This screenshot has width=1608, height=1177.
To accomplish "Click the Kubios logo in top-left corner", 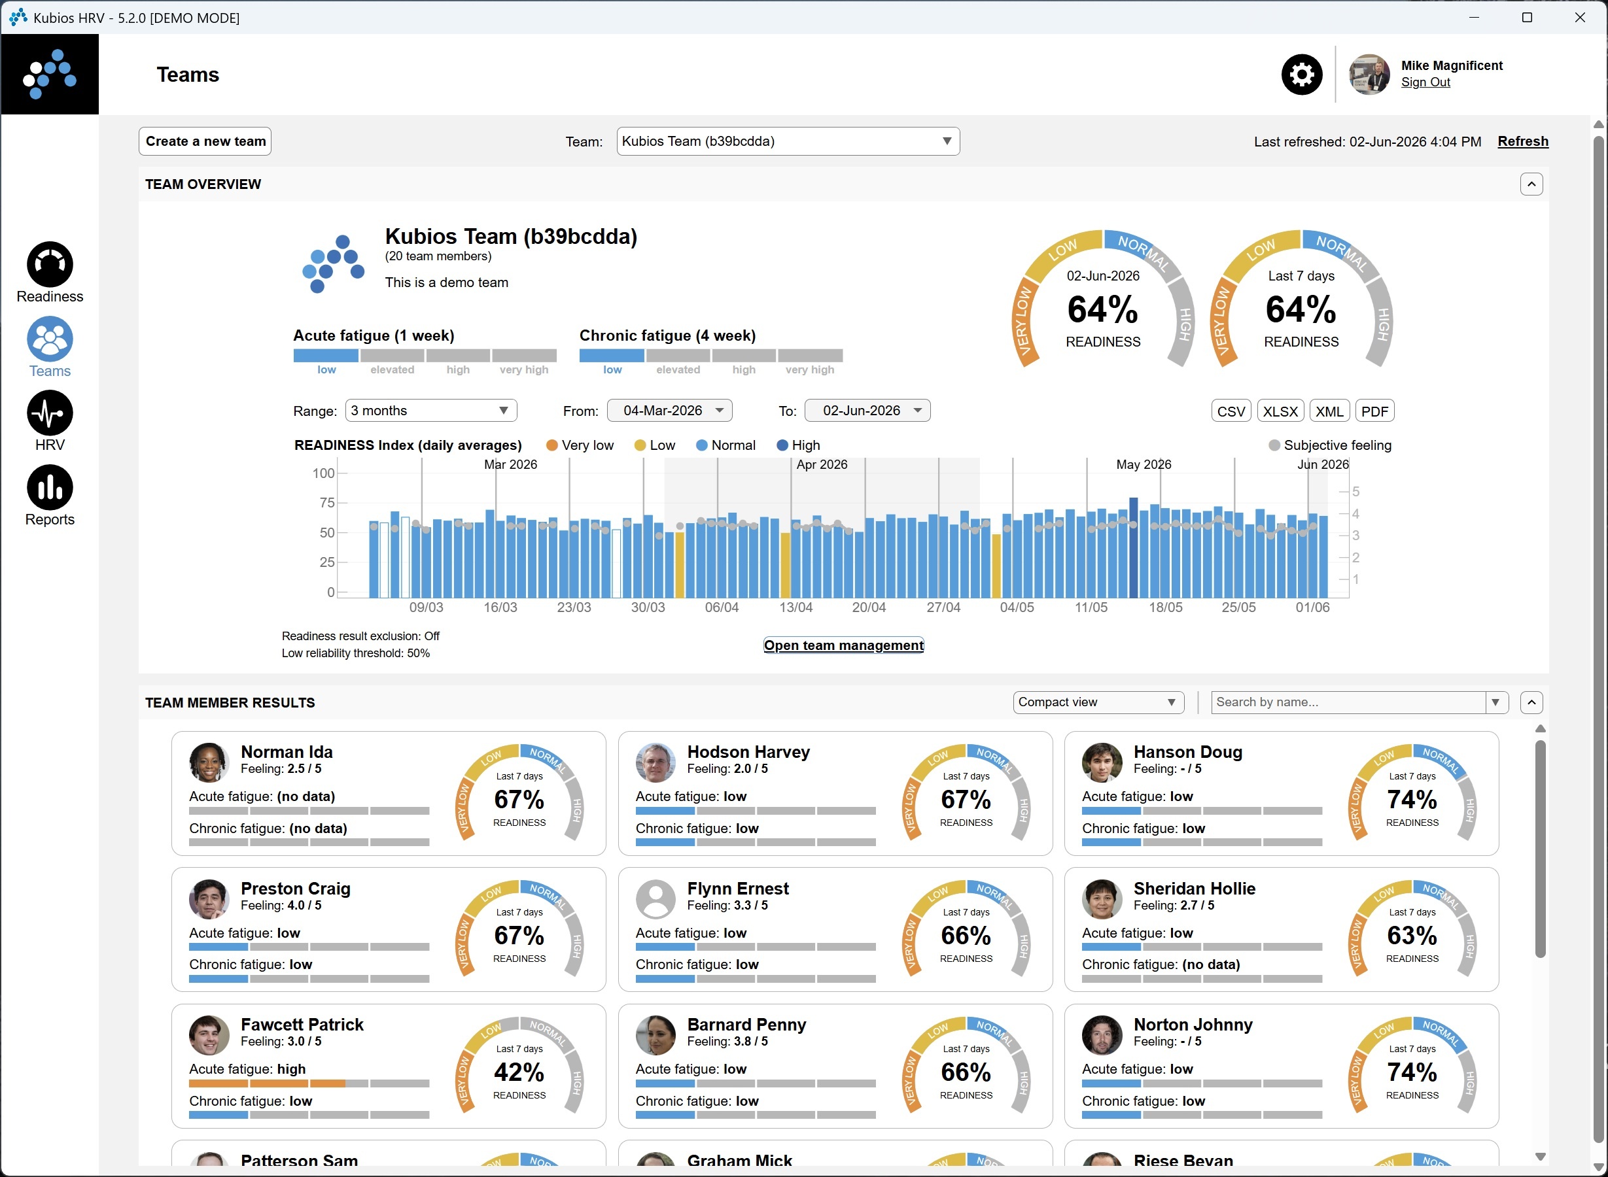I will coord(50,74).
